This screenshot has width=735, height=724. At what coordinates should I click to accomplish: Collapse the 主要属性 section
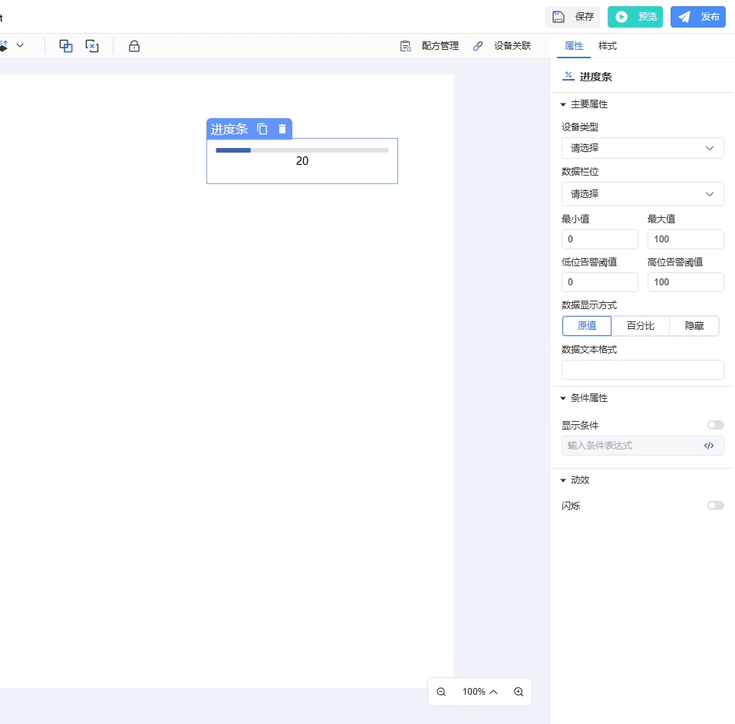point(563,104)
